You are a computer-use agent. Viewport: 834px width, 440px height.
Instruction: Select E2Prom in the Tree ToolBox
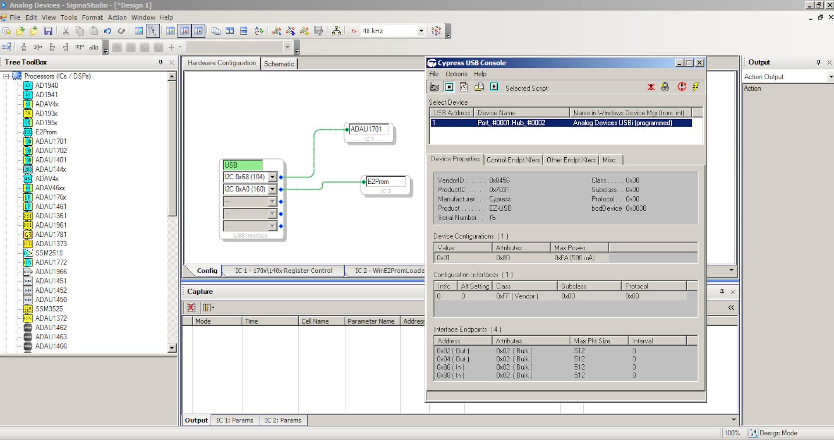click(x=46, y=132)
